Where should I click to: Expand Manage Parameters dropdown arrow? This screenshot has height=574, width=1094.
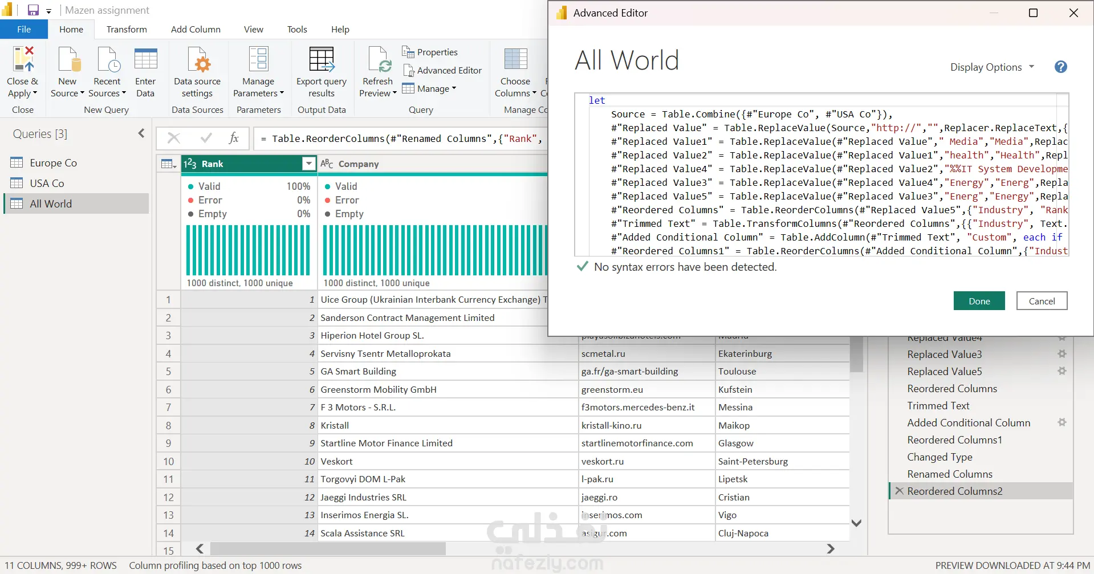pos(282,93)
